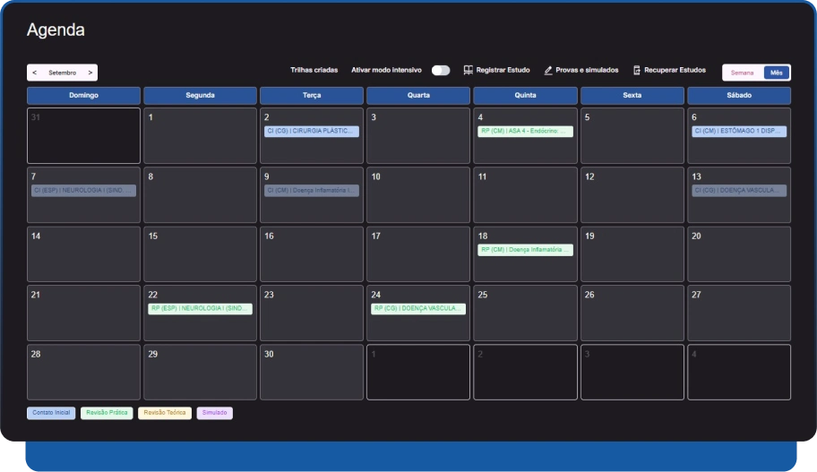Viewport: 817px width, 472px height.
Task: Open Doença Vascular review on day 24
Action: 418,308
